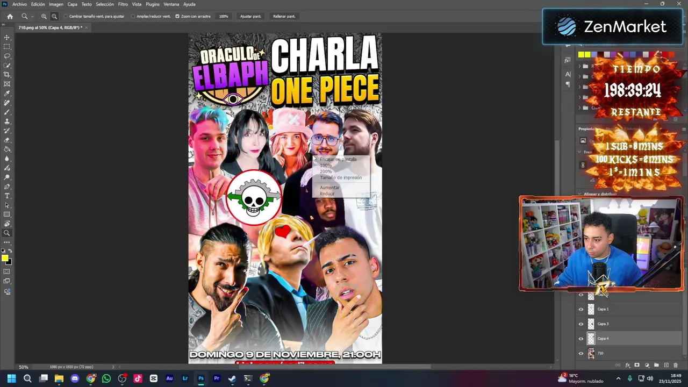Select the Spot Healing Brush tool
The width and height of the screenshot is (688, 387).
(7, 103)
